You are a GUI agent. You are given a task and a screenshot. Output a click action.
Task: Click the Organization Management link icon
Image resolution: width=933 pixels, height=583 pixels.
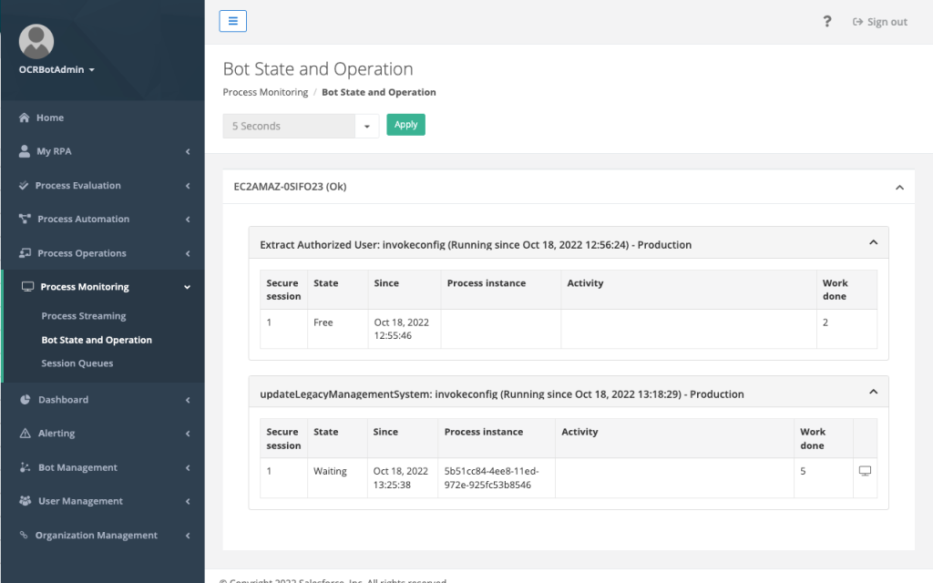click(24, 535)
